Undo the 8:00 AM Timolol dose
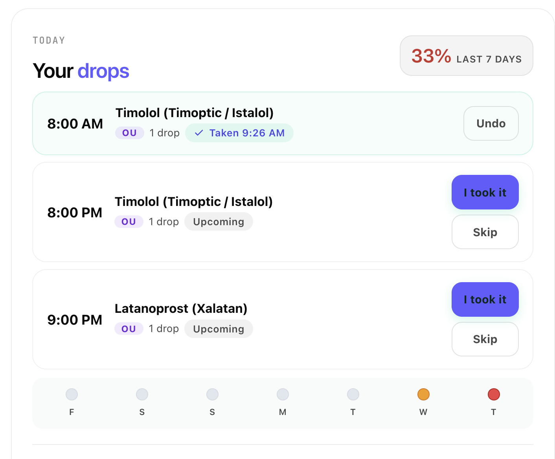The height and width of the screenshot is (459, 555). point(491,123)
